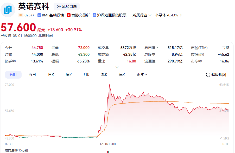
Task: Expand more stats with the chevron below 量比
Action: point(117,67)
